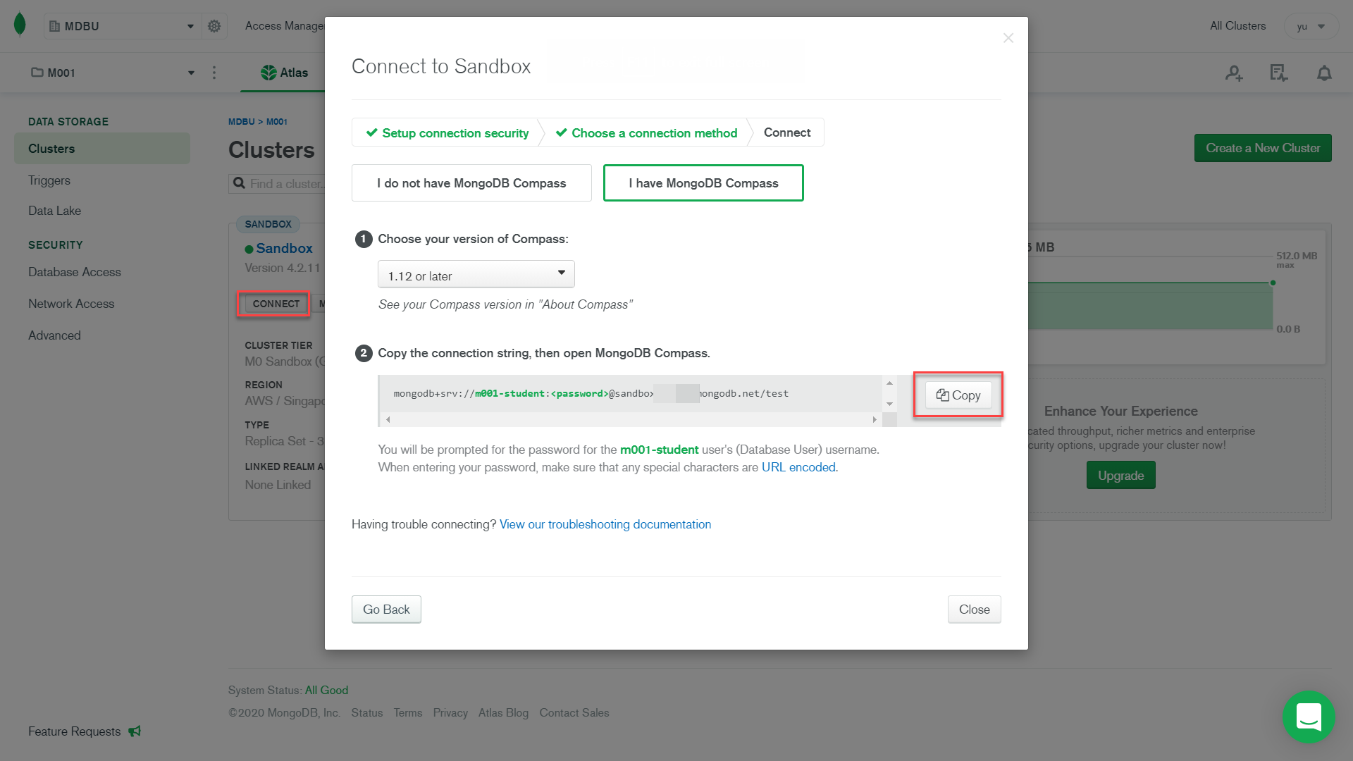The image size is (1353, 761).
Task: Go to Setup connection security step
Action: click(447, 133)
